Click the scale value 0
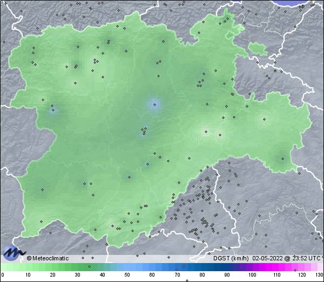324x282 pixels. tap(3, 275)
